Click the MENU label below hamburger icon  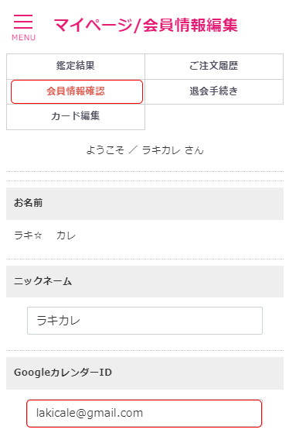(24, 37)
